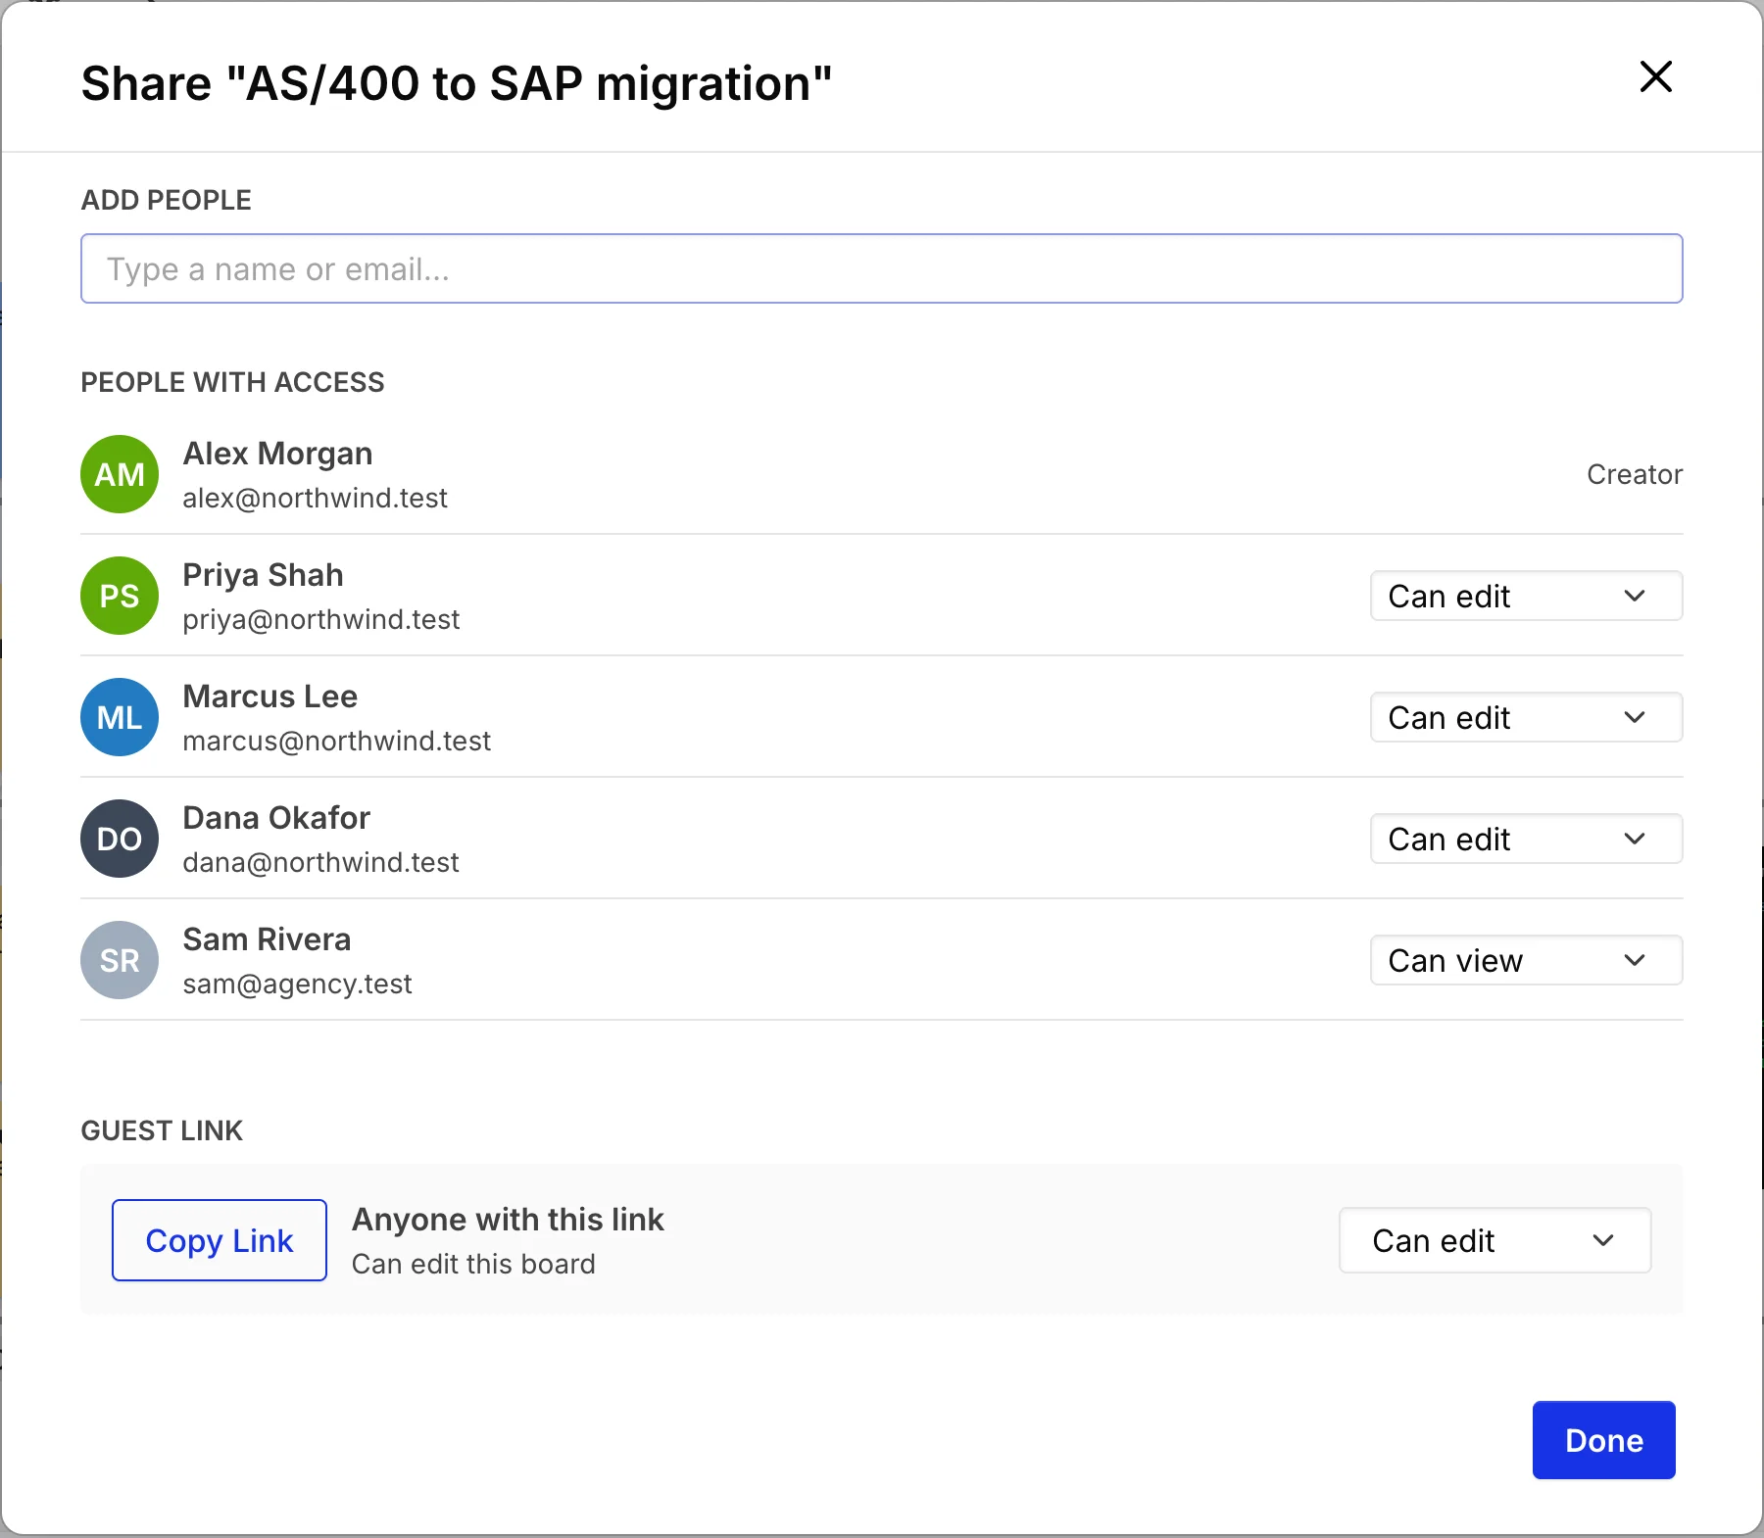The image size is (1764, 1538).
Task: Open Marcus Lee's permission dropdown
Action: 1526,717
